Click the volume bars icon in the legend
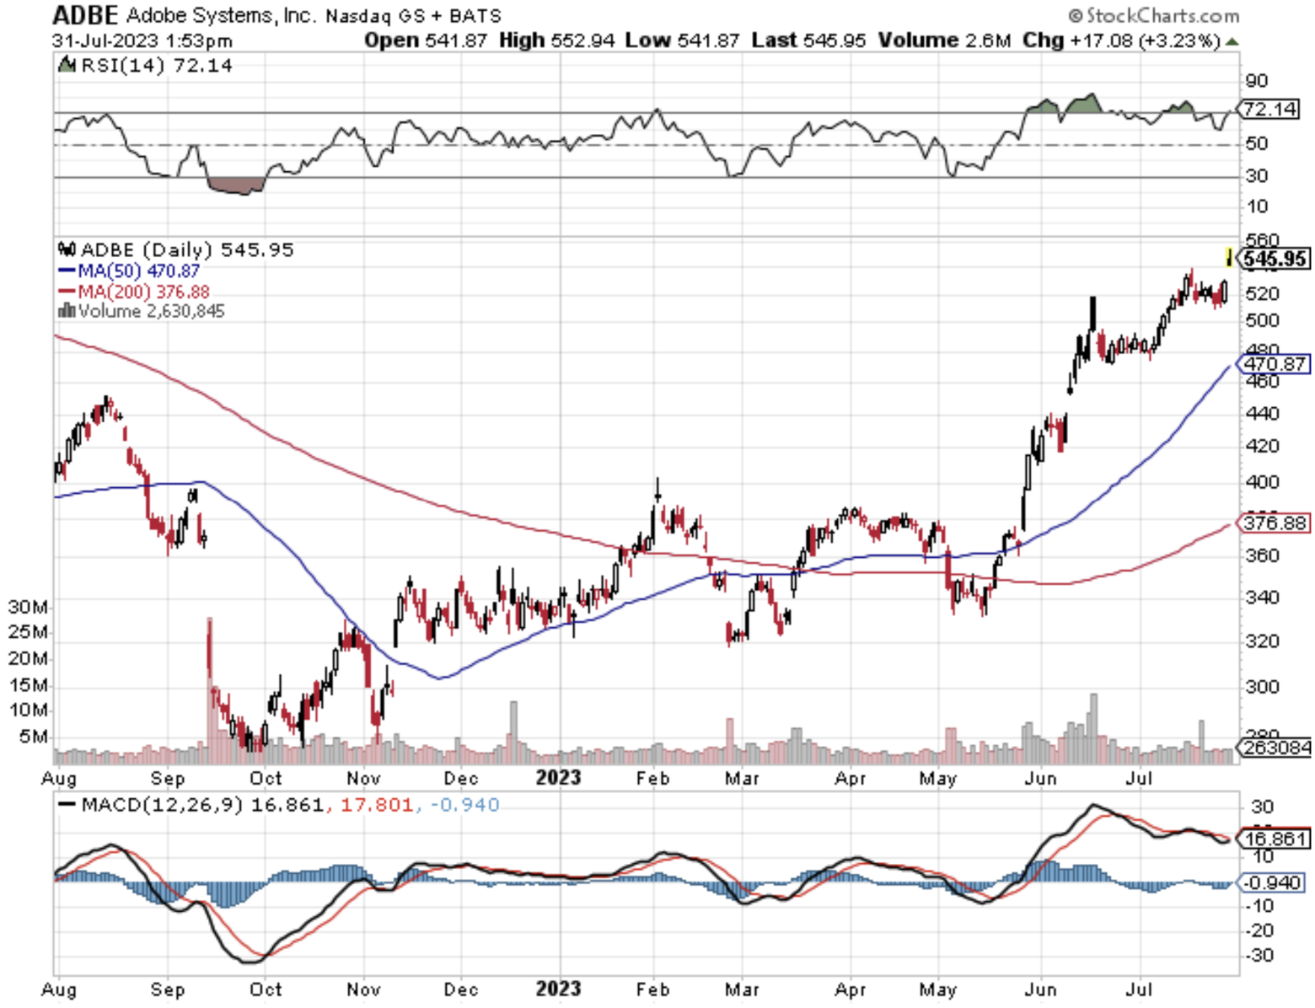The image size is (1315, 1008). [x=67, y=311]
